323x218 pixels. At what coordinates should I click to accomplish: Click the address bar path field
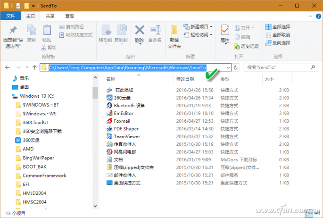click(135, 67)
